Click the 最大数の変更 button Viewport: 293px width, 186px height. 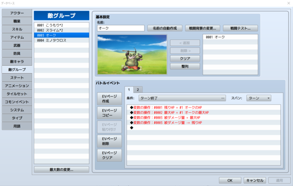click(x=61, y=170)
